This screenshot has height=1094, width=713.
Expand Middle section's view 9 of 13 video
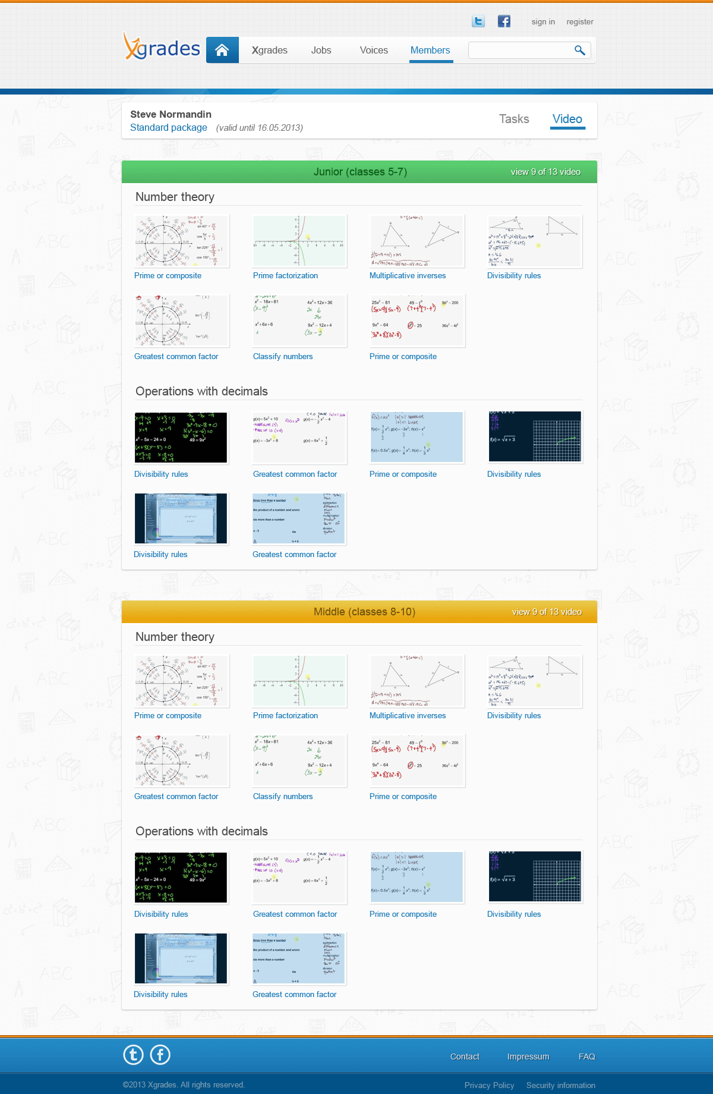coord(547,612)
